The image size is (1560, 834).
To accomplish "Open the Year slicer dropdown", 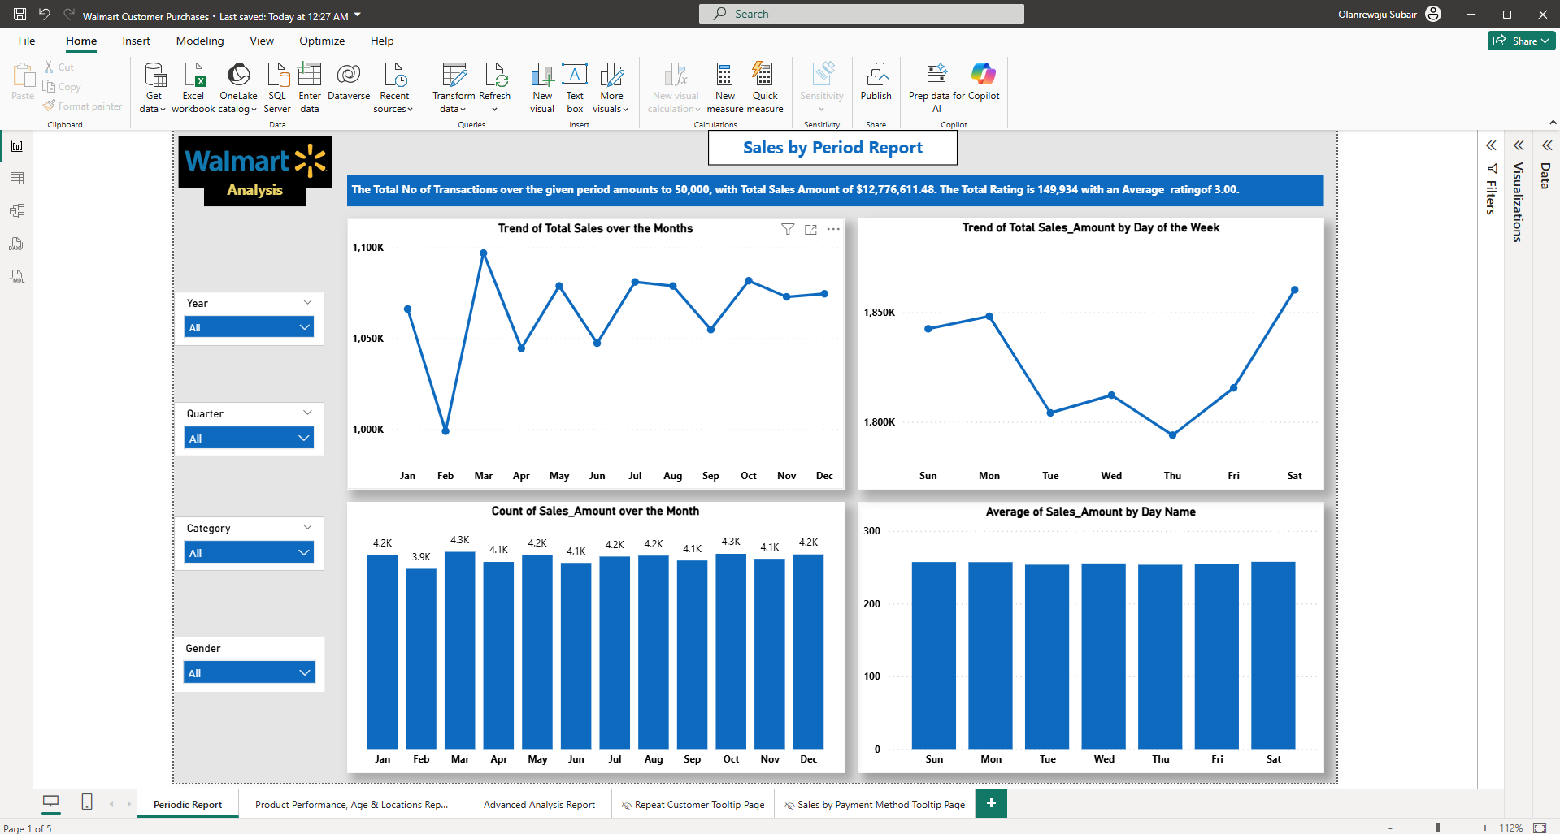I will [x=249, y=327].
